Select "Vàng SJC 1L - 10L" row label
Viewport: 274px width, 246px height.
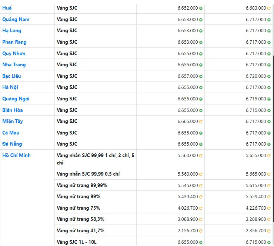click(77, 242)
